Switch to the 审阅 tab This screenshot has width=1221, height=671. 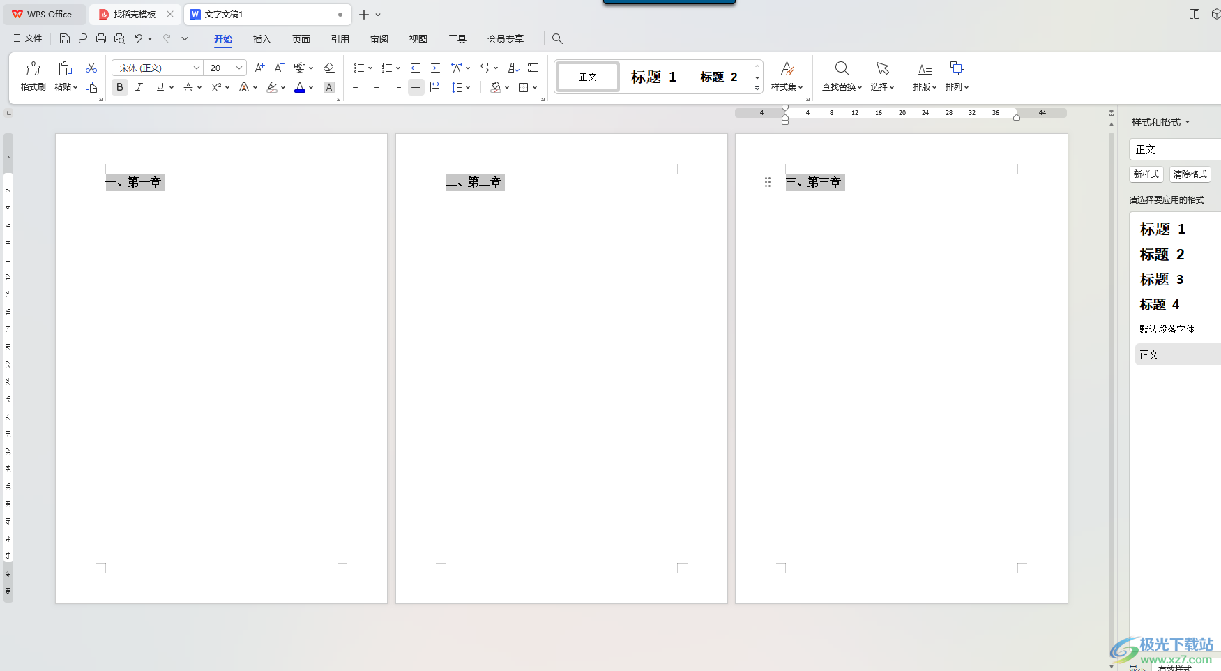379,39
